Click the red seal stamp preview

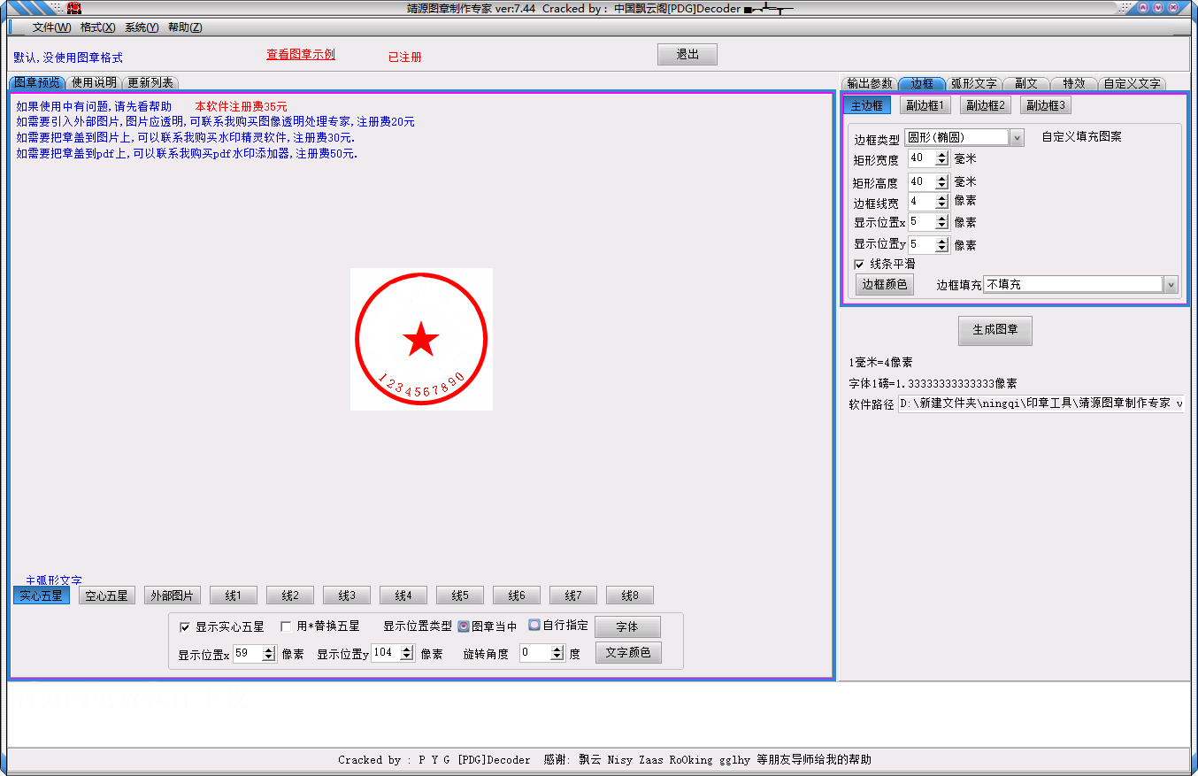click(421, 339)
